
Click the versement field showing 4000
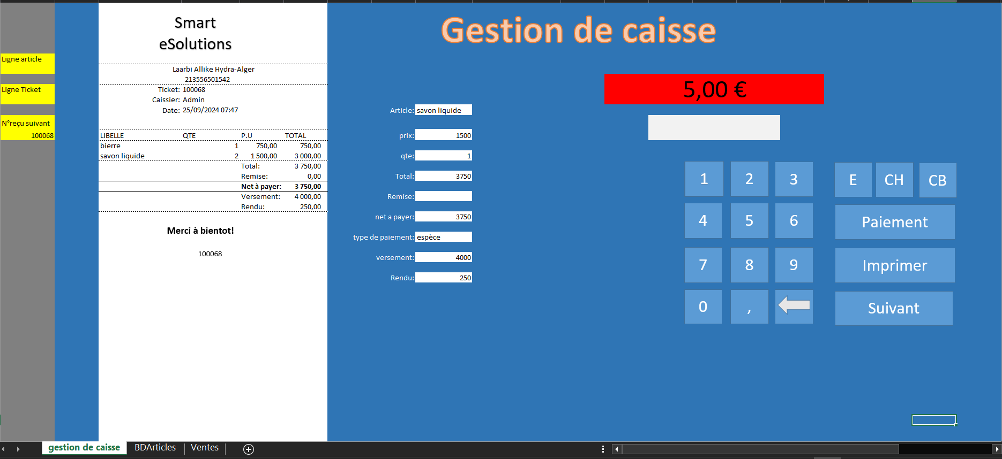pyautogui.click(x=444, y=257)
